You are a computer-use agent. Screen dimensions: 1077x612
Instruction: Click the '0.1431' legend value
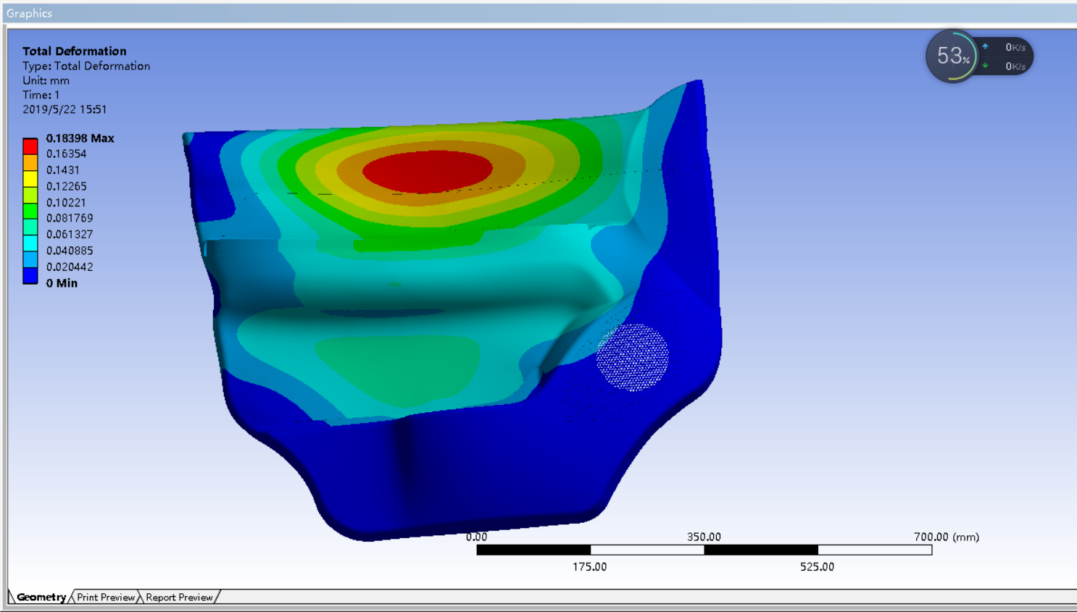pyautogui.click(x=63, y=170)
